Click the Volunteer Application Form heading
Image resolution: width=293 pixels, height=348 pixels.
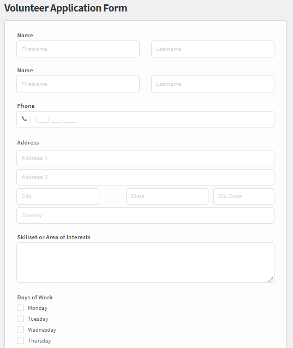click(x=65, y=8)
